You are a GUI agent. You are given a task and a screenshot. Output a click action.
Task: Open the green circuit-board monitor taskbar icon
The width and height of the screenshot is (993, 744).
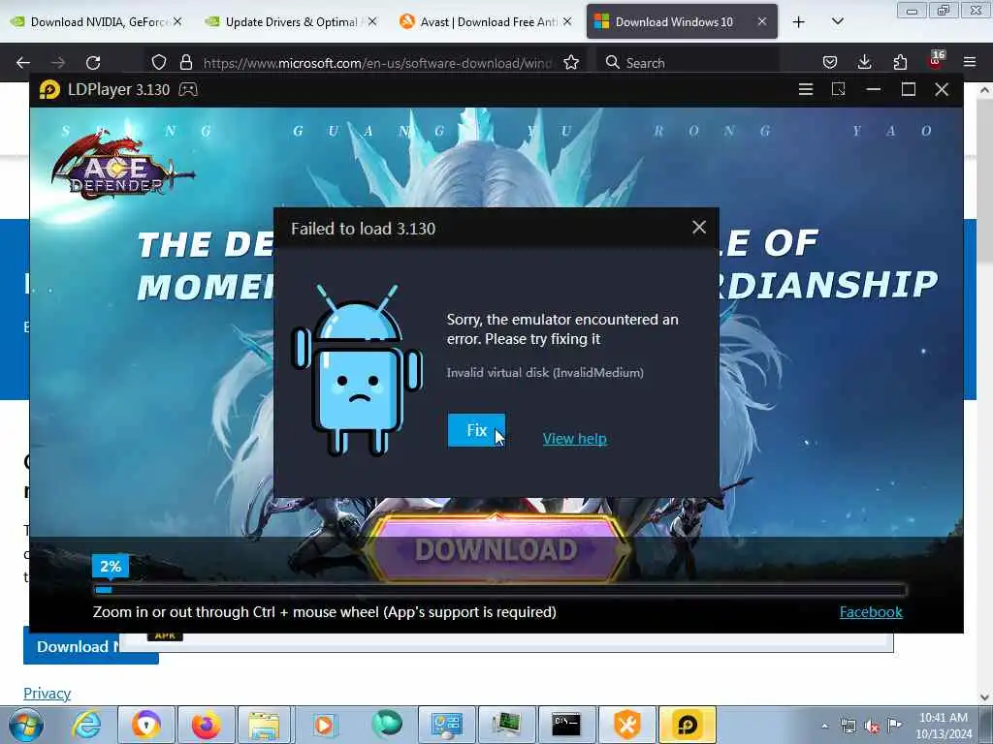tap(506, 725)
